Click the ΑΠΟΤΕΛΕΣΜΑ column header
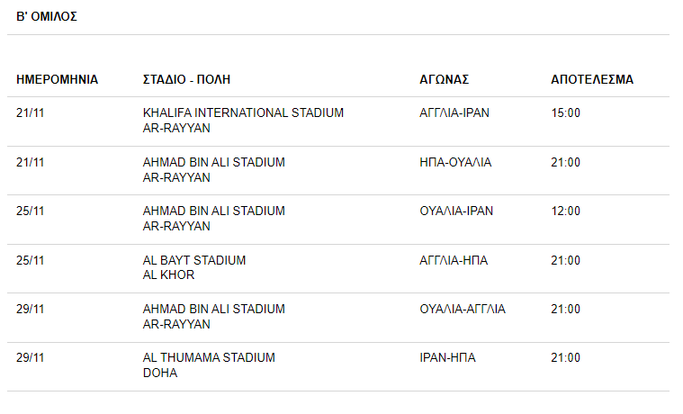683x414 pixels. 592,79
